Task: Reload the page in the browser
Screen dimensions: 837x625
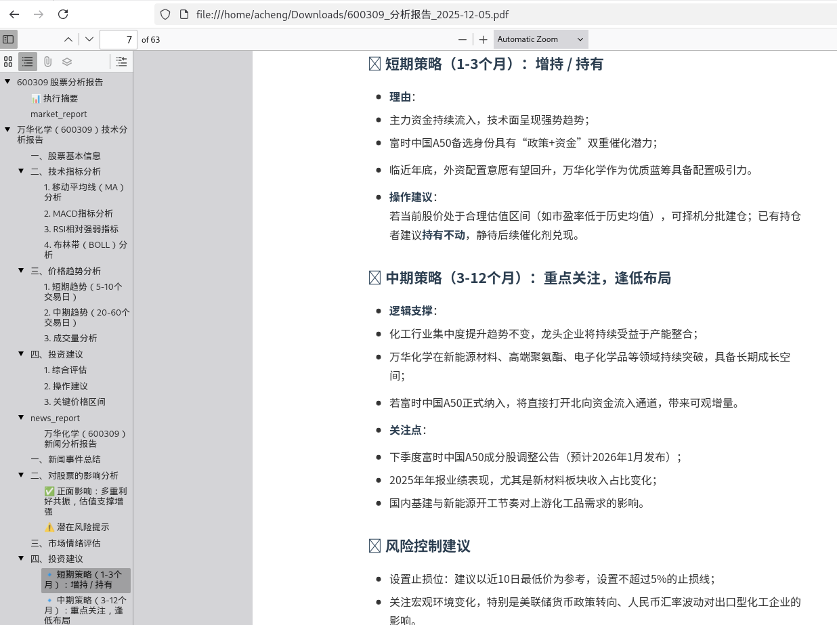Action: click(x=63, y=14)
